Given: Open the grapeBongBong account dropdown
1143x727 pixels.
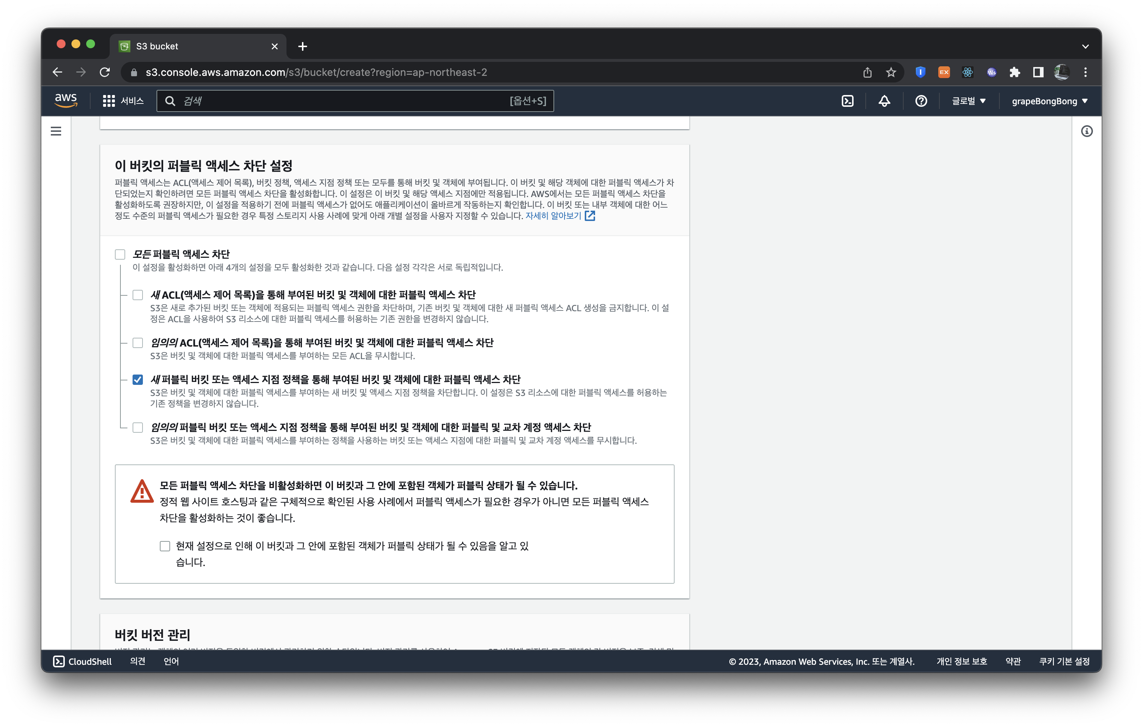Looking at the screenshot, I should click(1049, 101).
